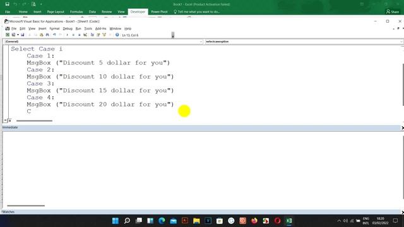Open Firefox from the taskbar
Image resolution: width=404 pixels, height=227 pixels.
point(254,221)
